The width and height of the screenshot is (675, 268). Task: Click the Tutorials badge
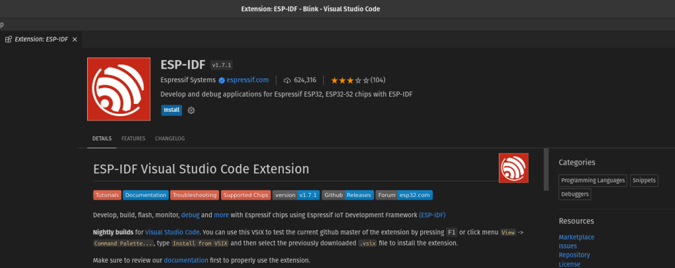point(107,196)
